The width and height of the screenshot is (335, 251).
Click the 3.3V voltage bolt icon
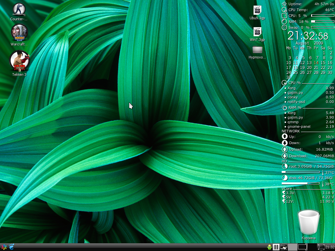[284, 193]
